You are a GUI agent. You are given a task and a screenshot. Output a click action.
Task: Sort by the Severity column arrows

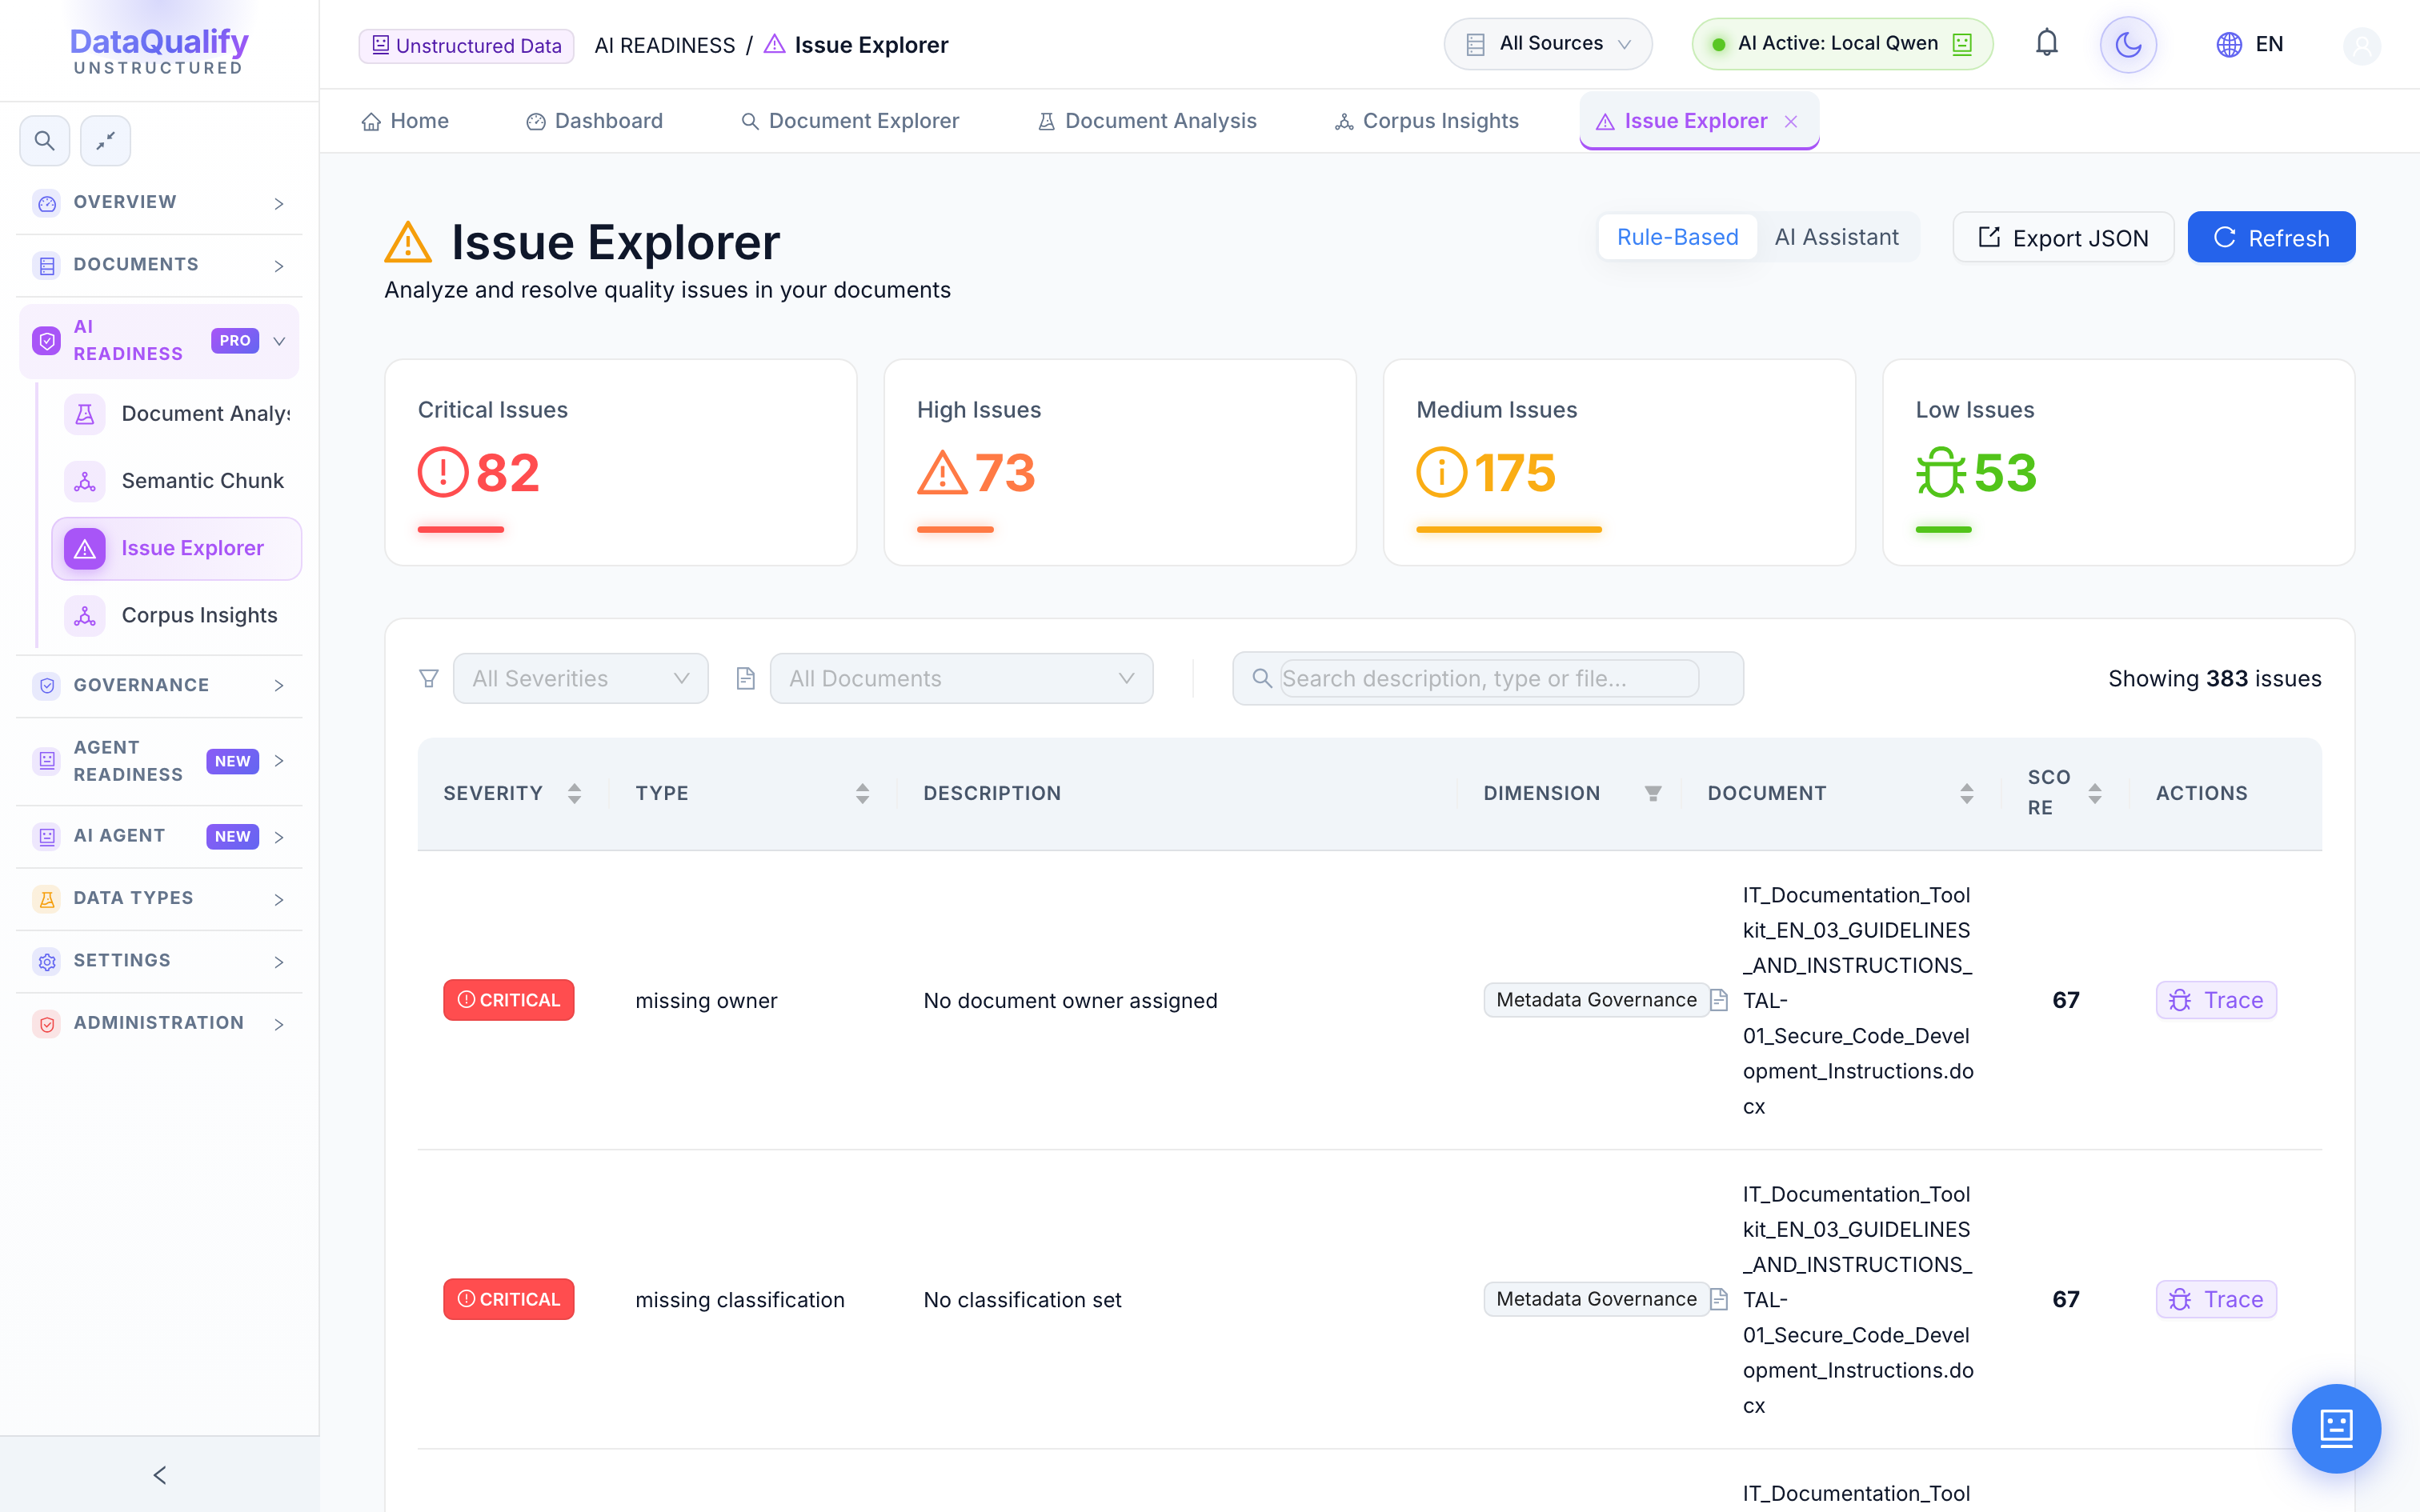pyautogui.click(x=574, y=793)
